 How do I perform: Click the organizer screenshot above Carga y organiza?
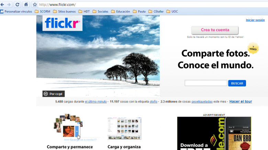pyautogui.click(x=124, y=128)
